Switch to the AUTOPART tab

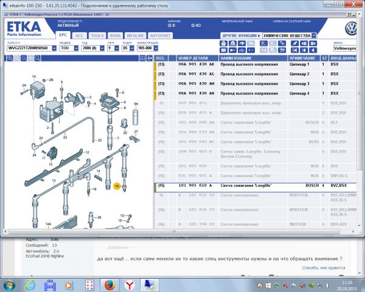click(x=160, y=36)
